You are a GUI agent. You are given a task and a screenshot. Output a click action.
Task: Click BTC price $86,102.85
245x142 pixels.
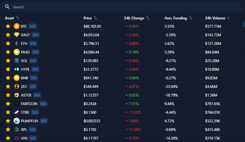pyautogui.click(x=92, y=26)
